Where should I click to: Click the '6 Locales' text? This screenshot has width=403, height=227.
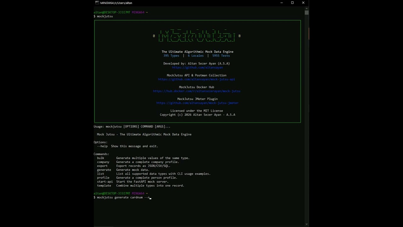(196, 55)
